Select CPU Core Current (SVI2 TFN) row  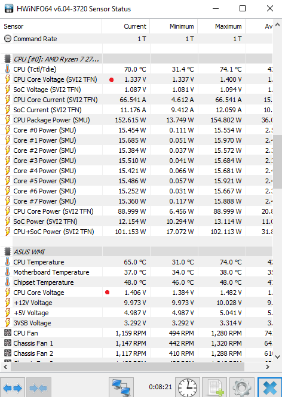click(136, 100)
